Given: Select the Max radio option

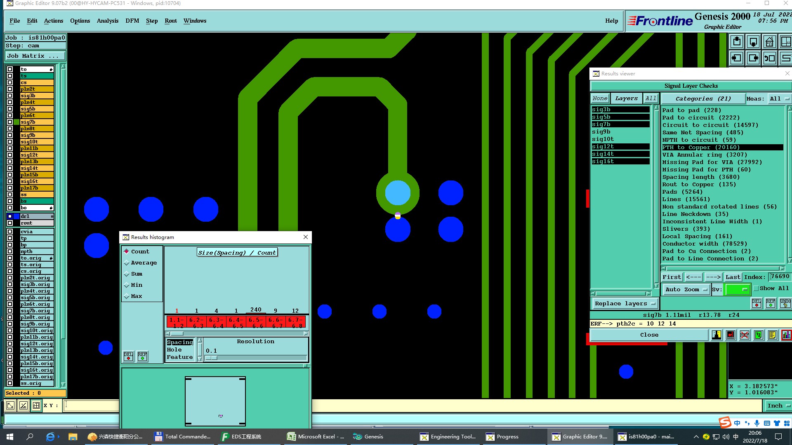Looking at the screenshot, I should coord(127,296).
